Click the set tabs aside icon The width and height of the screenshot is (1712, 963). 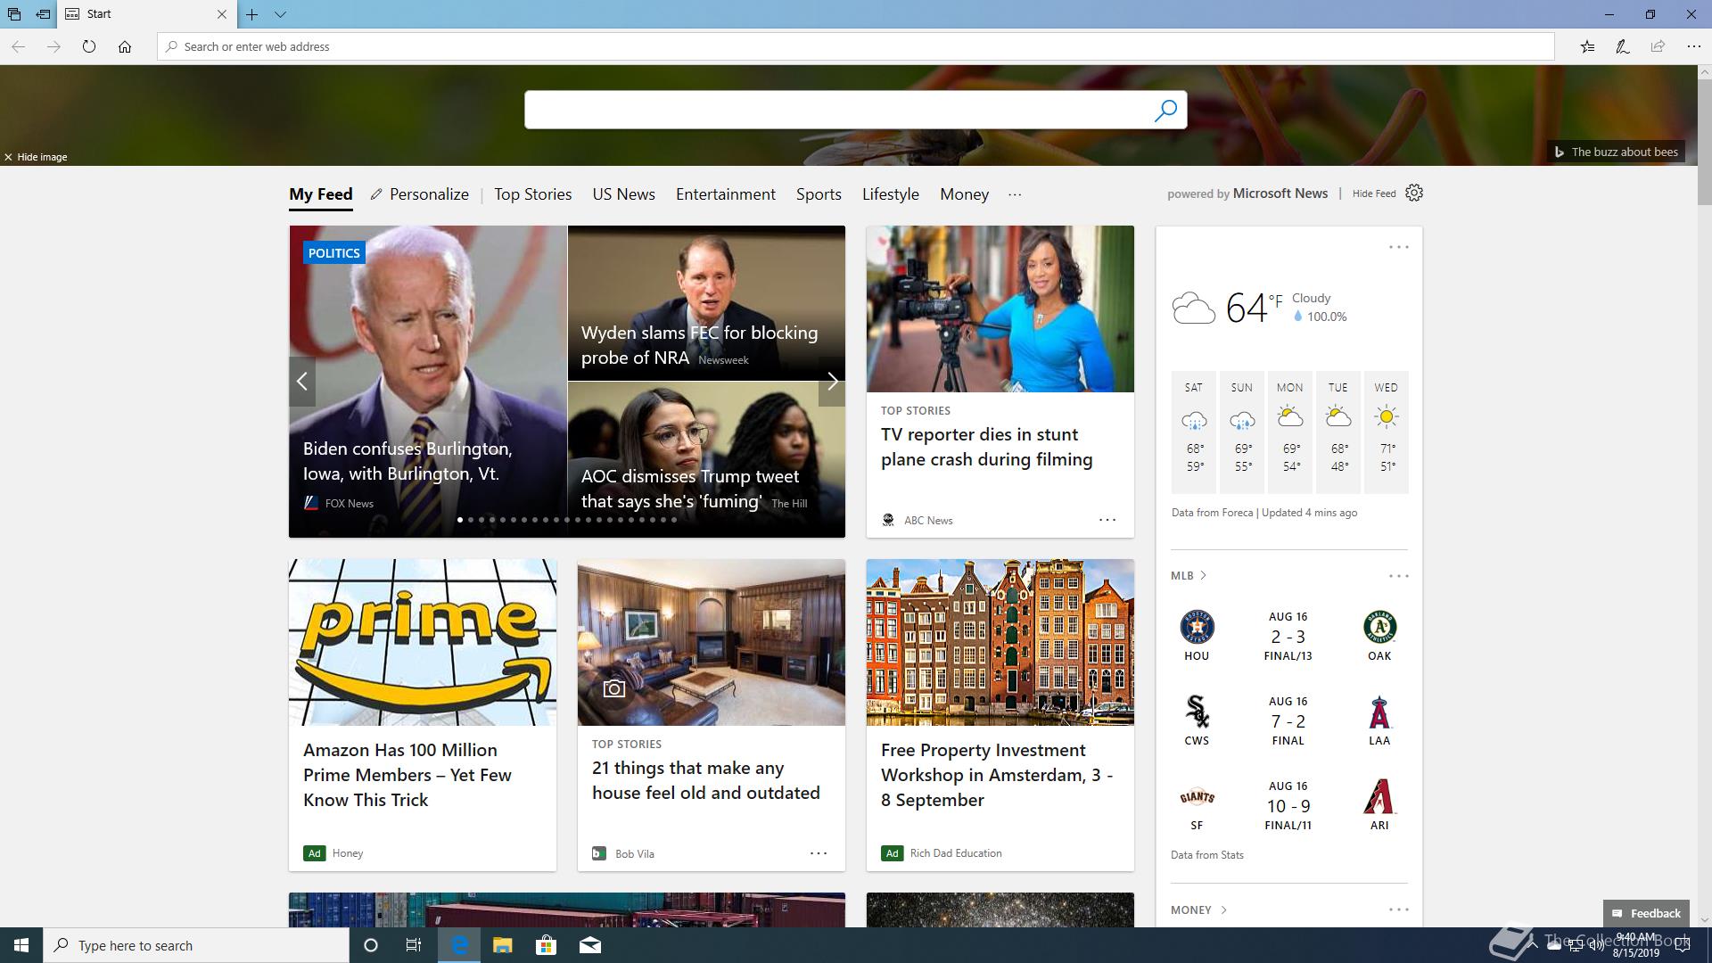coord(43,14)
